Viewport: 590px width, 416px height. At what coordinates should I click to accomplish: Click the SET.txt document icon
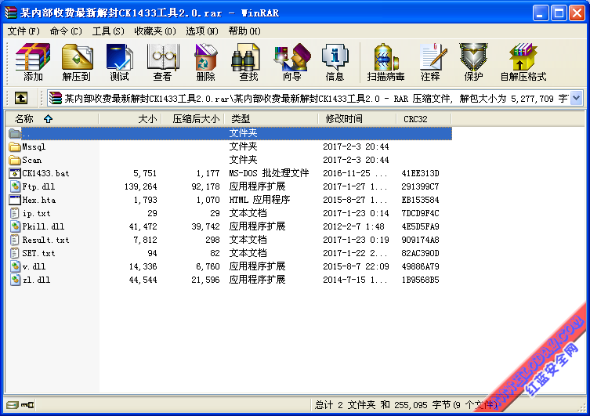[x=14, y=253]
